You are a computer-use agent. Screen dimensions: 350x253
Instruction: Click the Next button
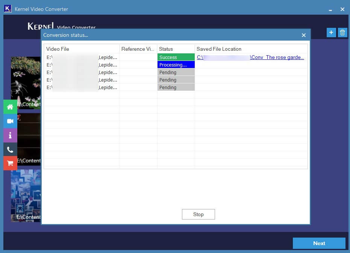pyautogui.click(x=319, y=243)
